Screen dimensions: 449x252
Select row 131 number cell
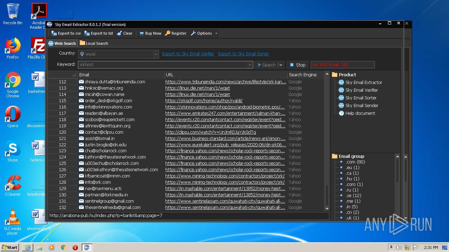point(62,201)
